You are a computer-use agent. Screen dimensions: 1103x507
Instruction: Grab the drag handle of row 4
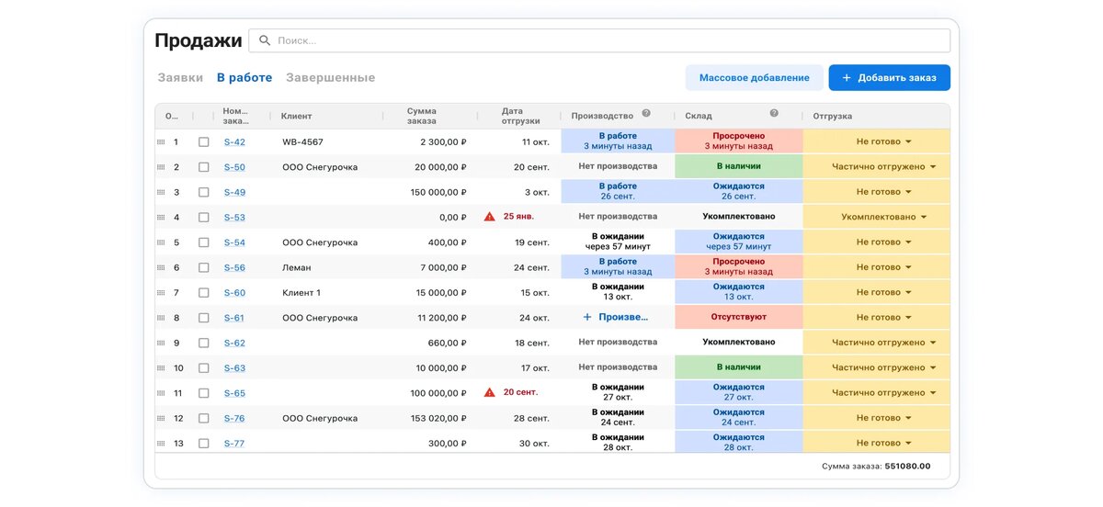coord(161,218)
